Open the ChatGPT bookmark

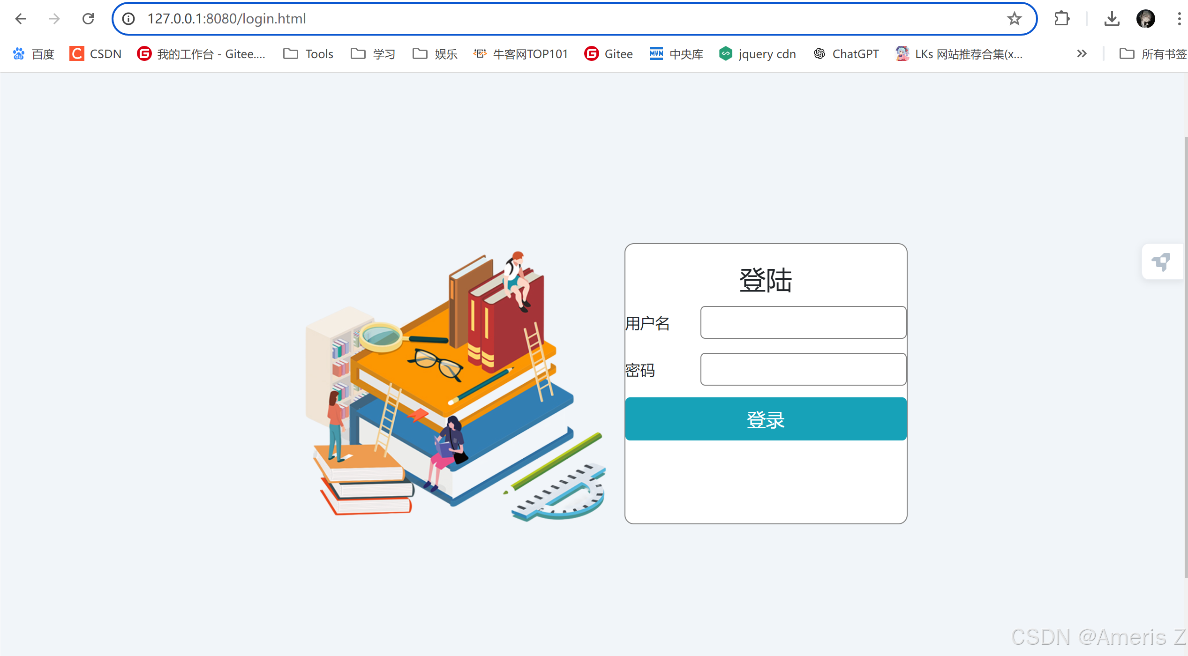[846, 54]
